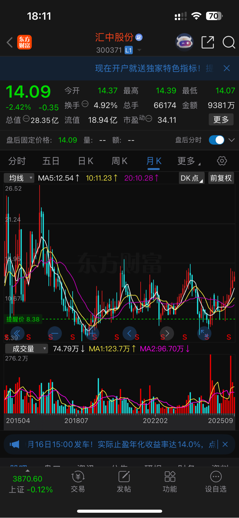Close the 现在开户 promotional banner
The image size is (239, 518).
click(227, 68)
